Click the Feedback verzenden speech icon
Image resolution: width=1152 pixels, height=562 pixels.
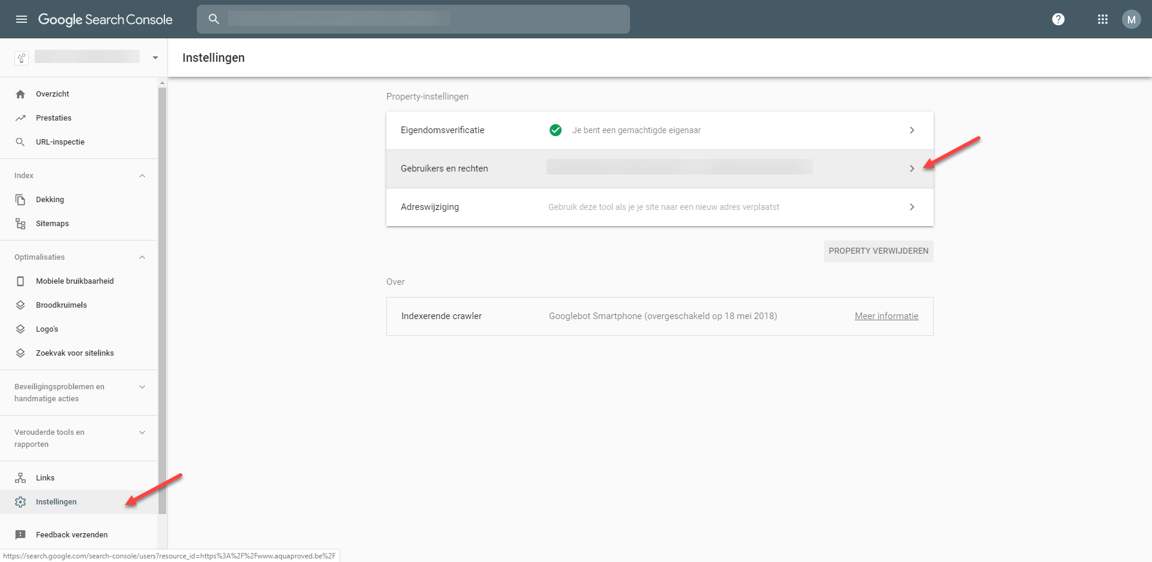click(x=20, y=535)
